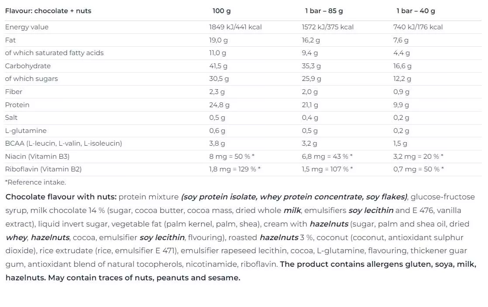Click the "Flavour: chocolate + nuts" table header

(x=48, y=11)
